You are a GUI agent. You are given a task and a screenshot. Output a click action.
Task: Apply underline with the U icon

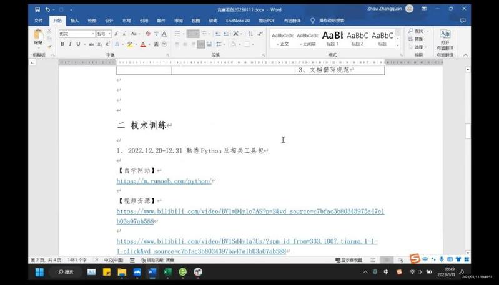point(78,44)
